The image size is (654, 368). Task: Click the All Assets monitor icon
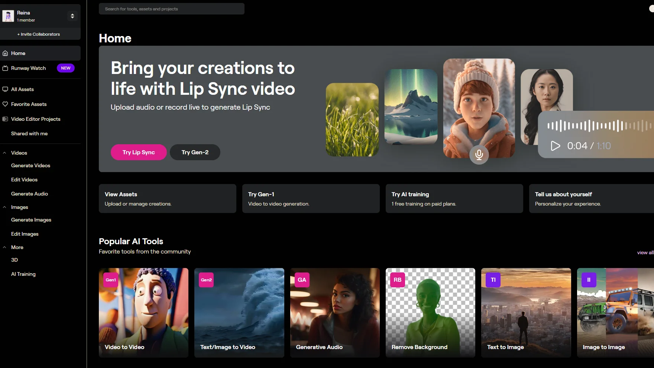5,89
